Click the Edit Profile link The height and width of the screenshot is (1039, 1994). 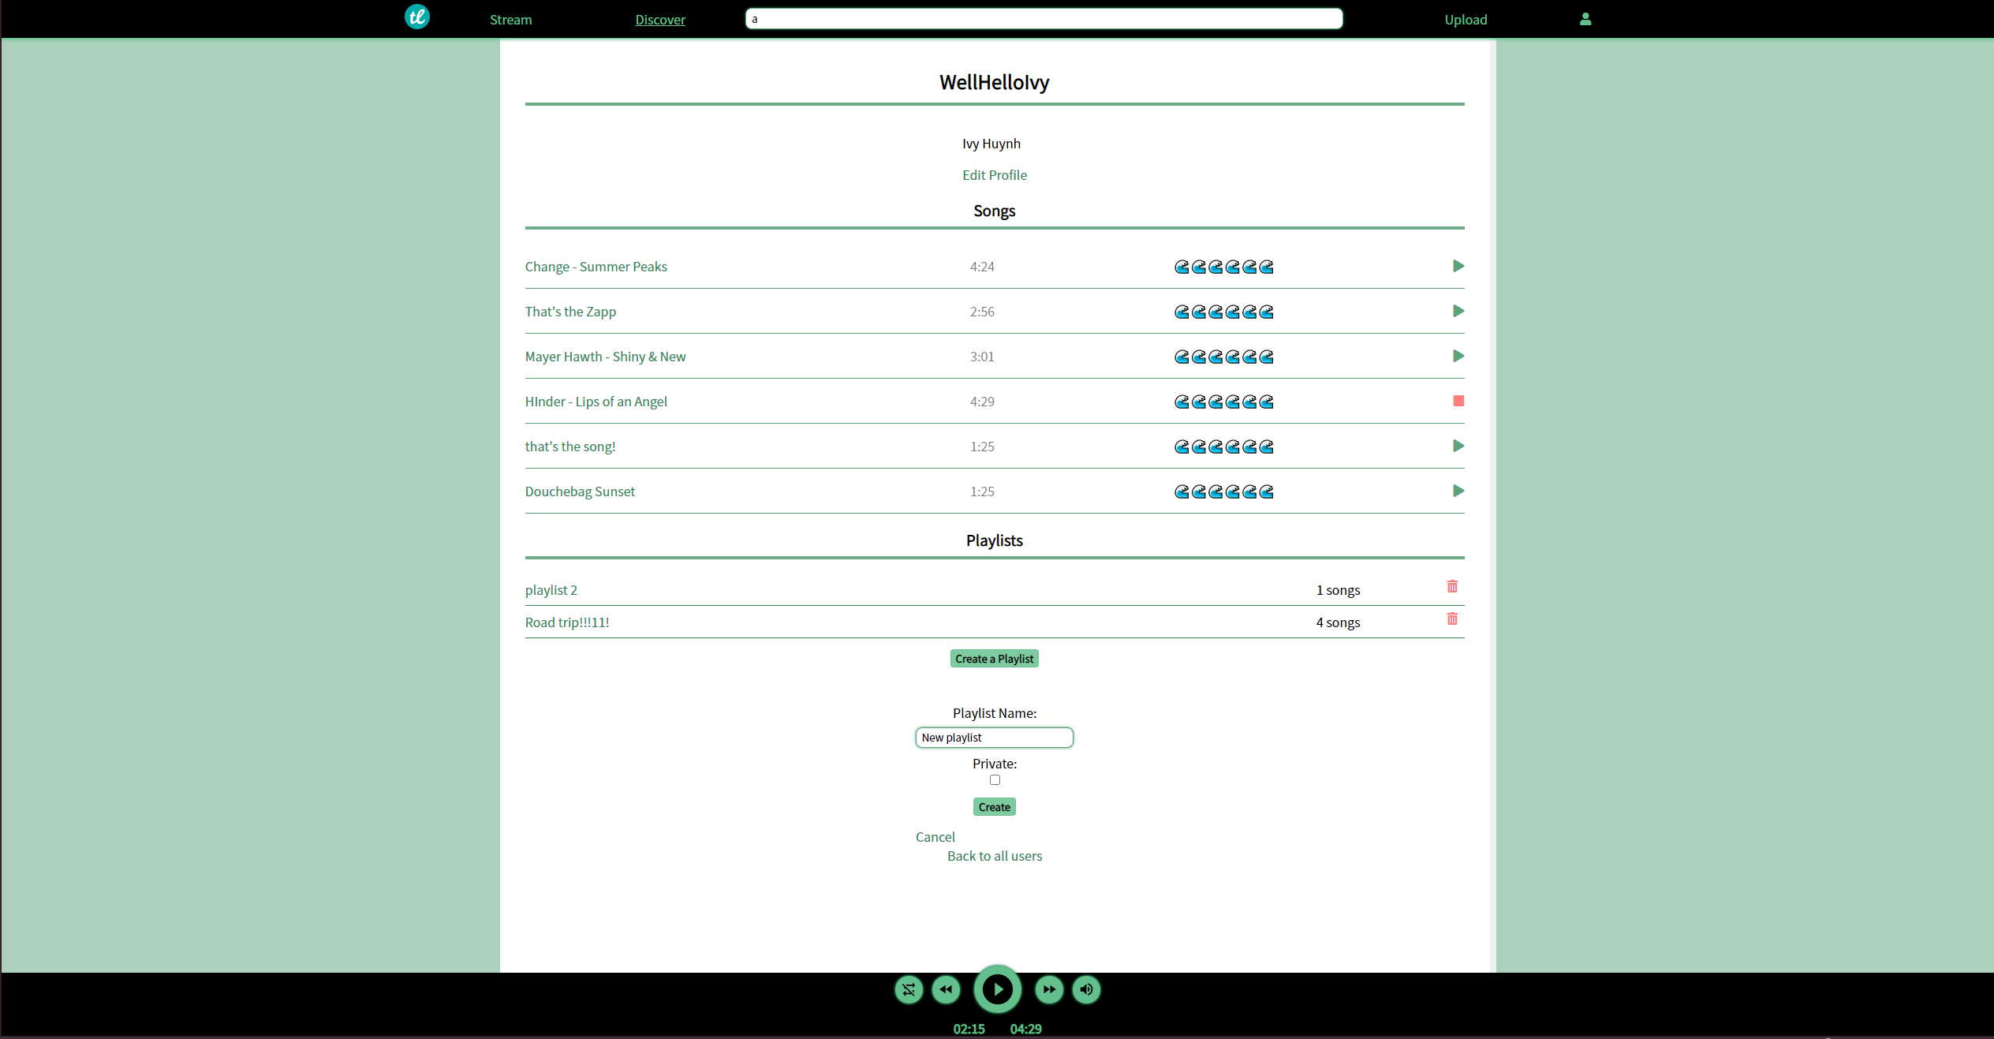pos(994,175)
